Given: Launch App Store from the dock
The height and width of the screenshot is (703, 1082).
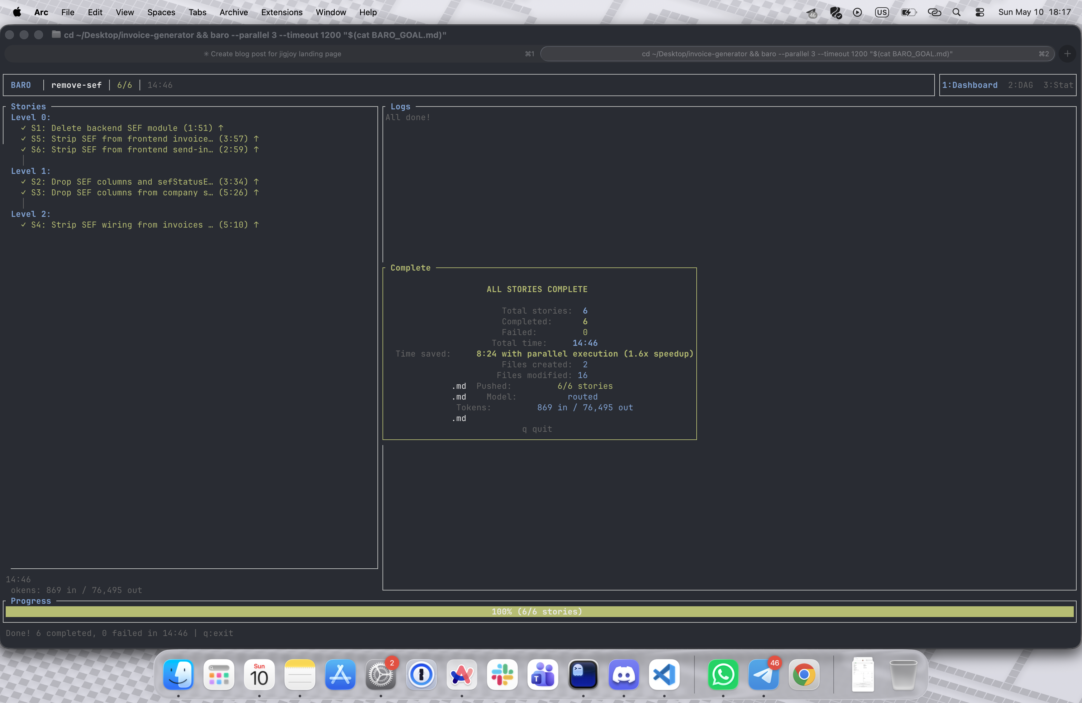Looking at the screenshot, I should pyautogui.click(x=340, y=674).
